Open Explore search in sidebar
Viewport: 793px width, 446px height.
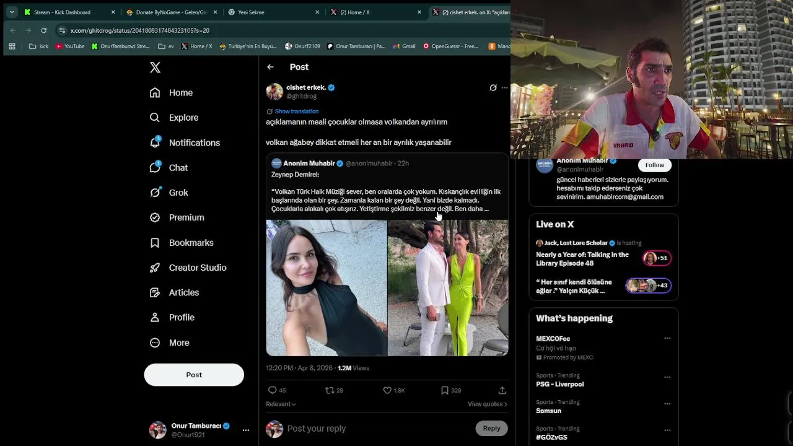point(174,118)
